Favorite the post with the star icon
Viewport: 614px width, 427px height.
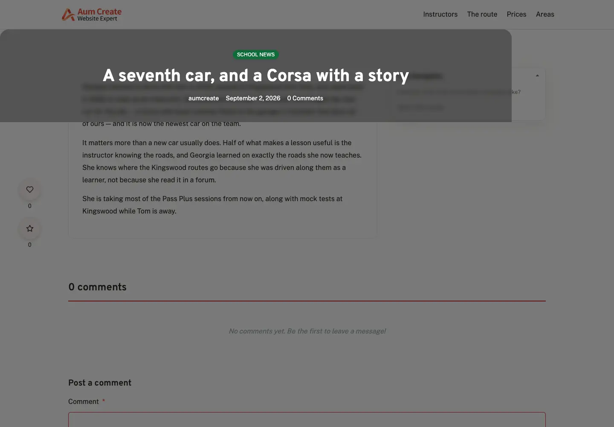pos(29,228)
